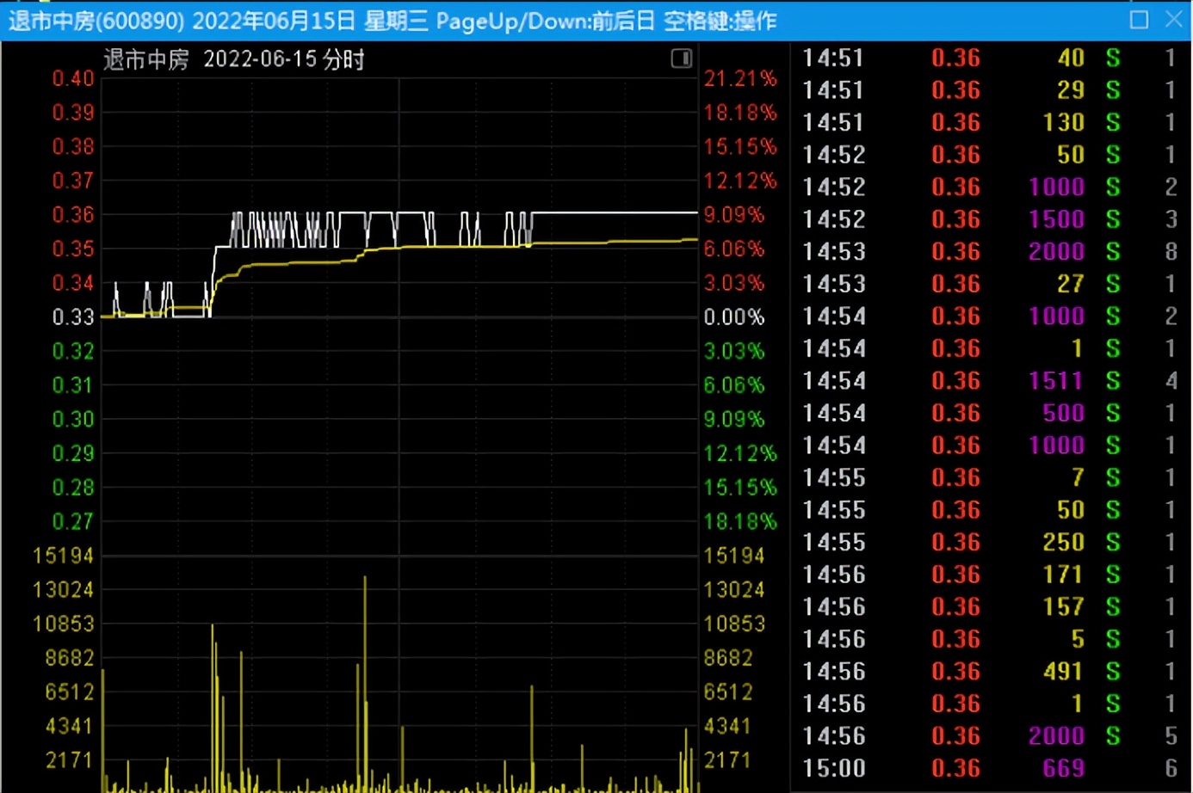Screen dimensions: 1193x793
Task: Select trade count 8 in 14:53 row
Action: click(1171, 251)
